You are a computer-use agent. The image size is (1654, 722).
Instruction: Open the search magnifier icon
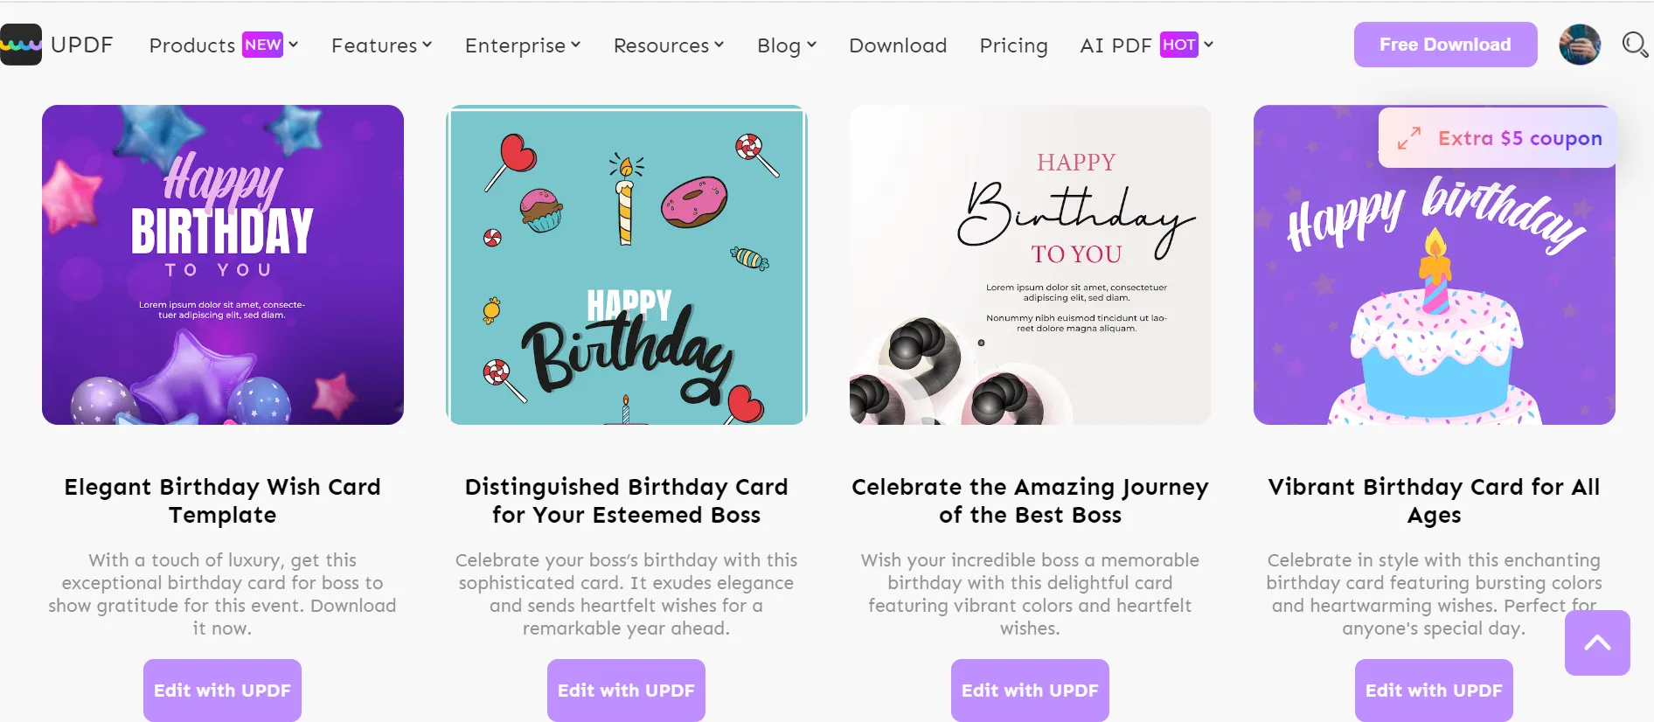(1634, 45)
